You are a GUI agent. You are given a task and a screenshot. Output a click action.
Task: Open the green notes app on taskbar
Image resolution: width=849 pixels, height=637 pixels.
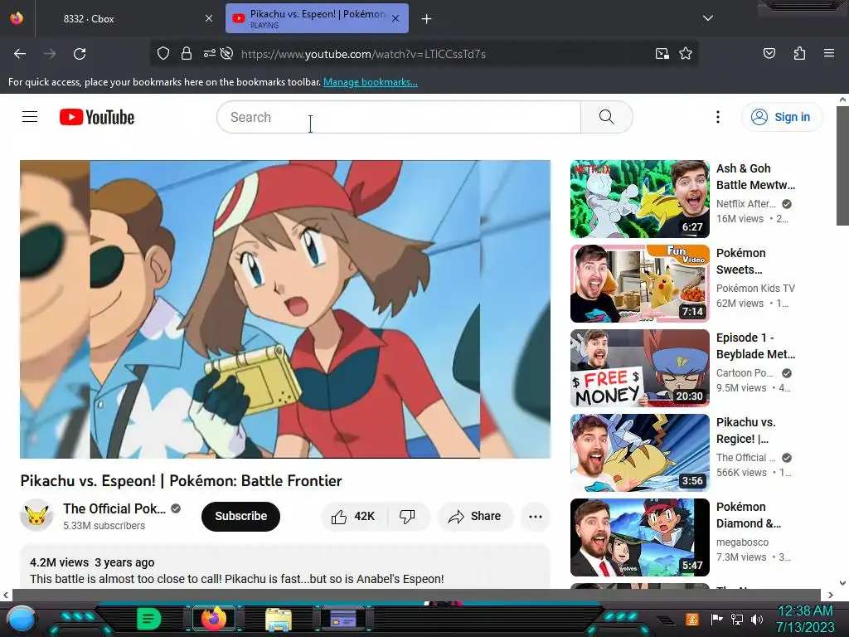[x=149, y=619]
